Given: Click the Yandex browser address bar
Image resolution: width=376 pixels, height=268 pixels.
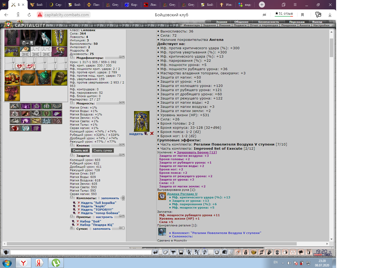Looking at the screenshot, I should [67, 15].
